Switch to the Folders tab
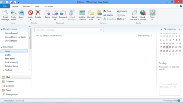The height and width of the screenshot is (103, 183). click(26, 6)
